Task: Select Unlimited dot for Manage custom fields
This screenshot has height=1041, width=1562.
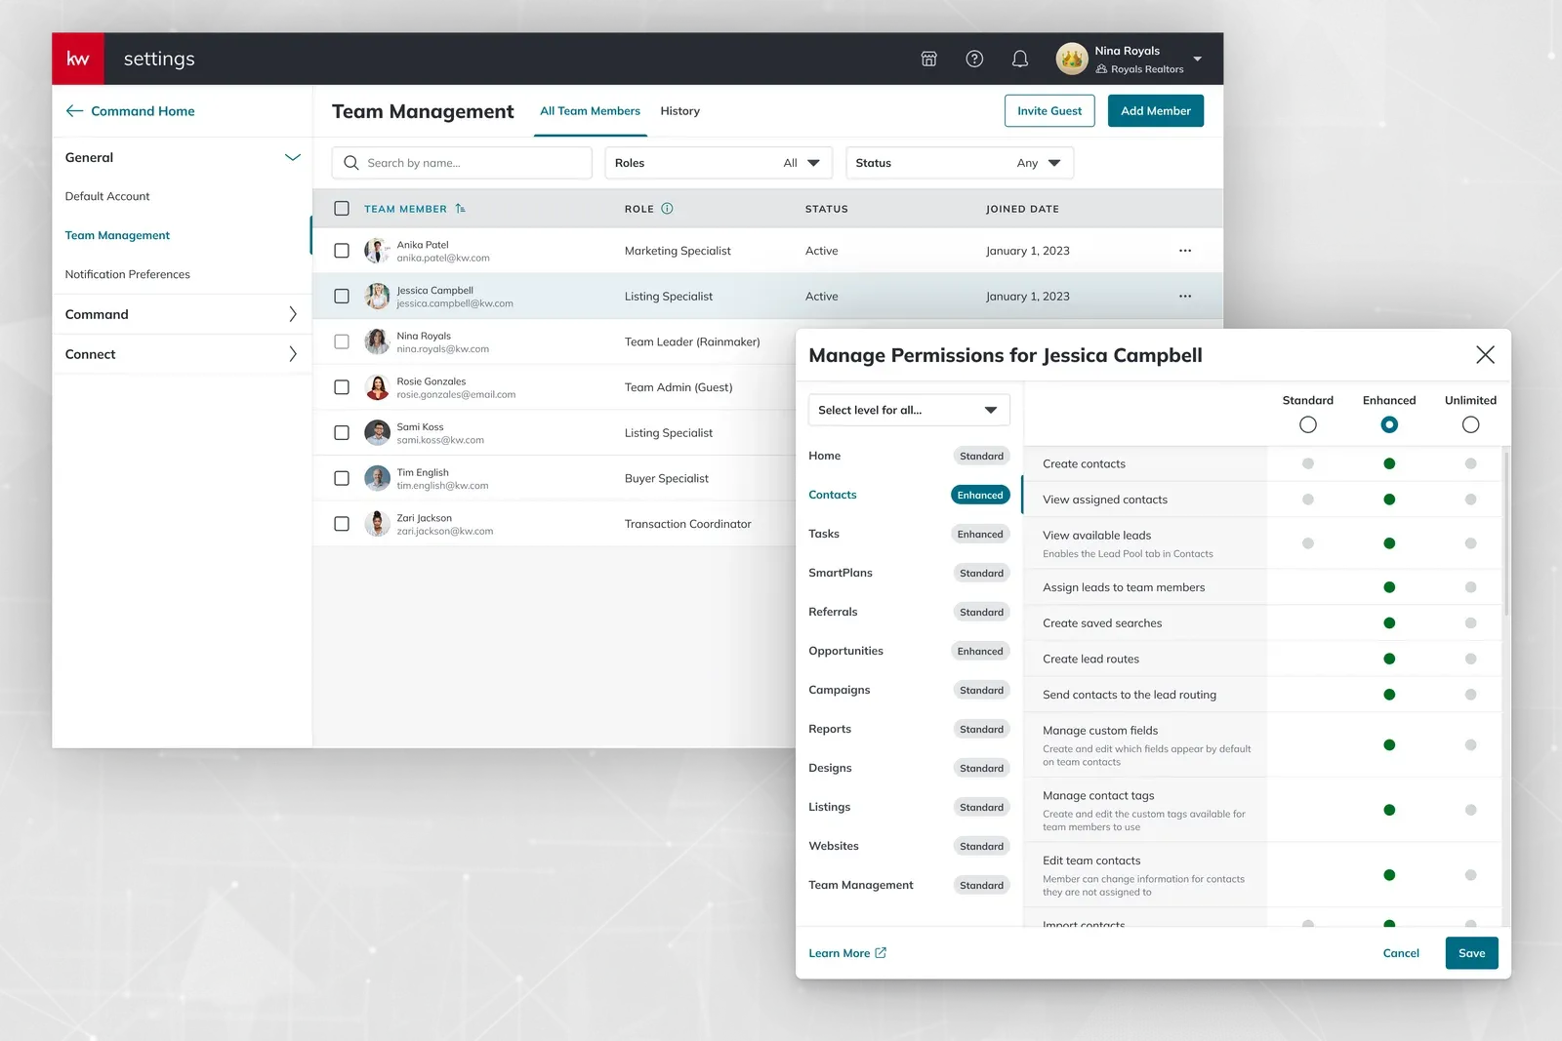Action: tap(1470, 745)
